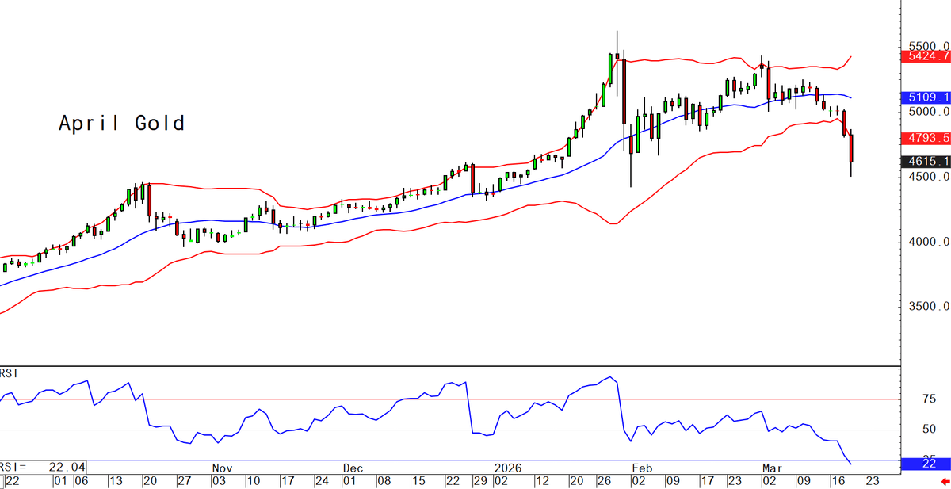
Task: Select the blue 5109.1 moving average price tag
Action: coord(926,97)
